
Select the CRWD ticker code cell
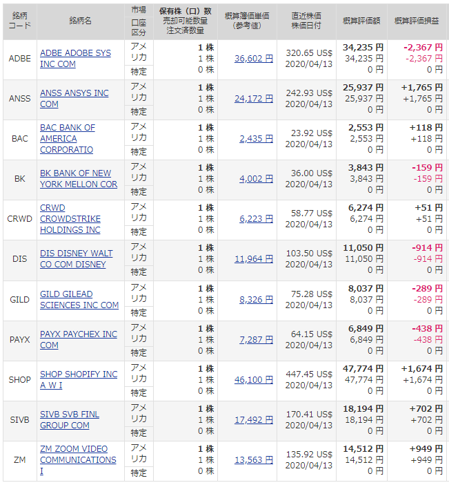pyautogui.click(x=20, y=219)
